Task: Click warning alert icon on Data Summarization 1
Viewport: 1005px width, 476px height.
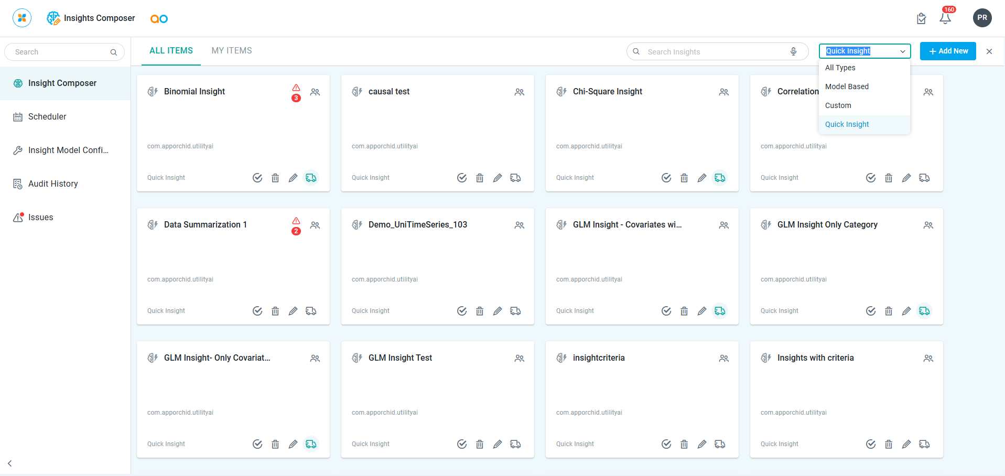Action: coord(296,221)
